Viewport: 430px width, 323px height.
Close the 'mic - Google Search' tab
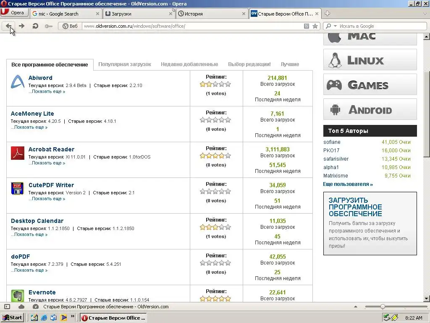97,14
